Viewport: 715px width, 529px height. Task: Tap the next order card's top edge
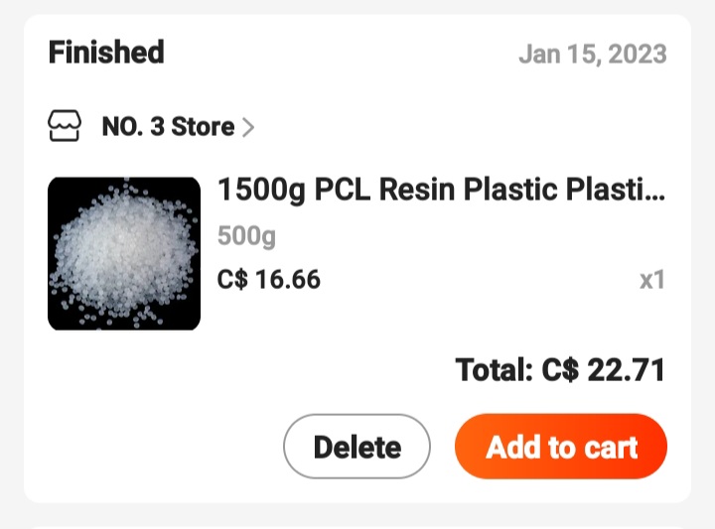click(357, 525)
